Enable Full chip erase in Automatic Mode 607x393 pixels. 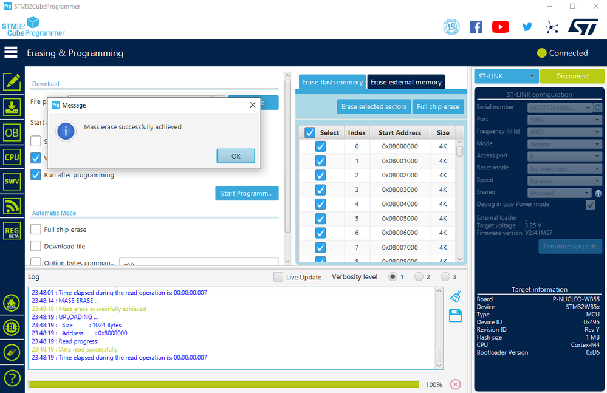click(36, 230)
